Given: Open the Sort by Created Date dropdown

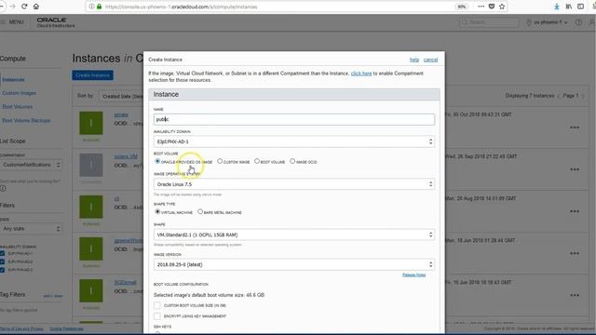Looking at the screenshot, I should (121, 97).
